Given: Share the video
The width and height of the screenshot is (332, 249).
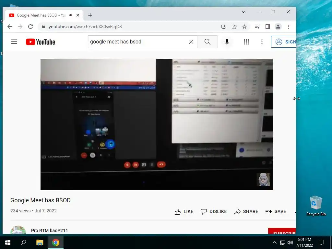Looking at the screenshot, I should [246, 211].
